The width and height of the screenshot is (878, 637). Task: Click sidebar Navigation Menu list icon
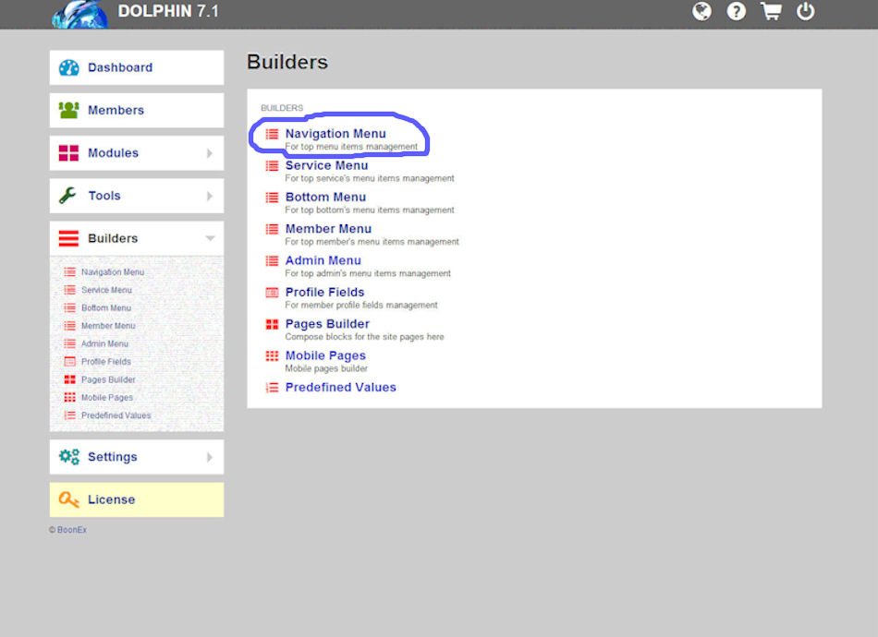(x=69, y=271)
